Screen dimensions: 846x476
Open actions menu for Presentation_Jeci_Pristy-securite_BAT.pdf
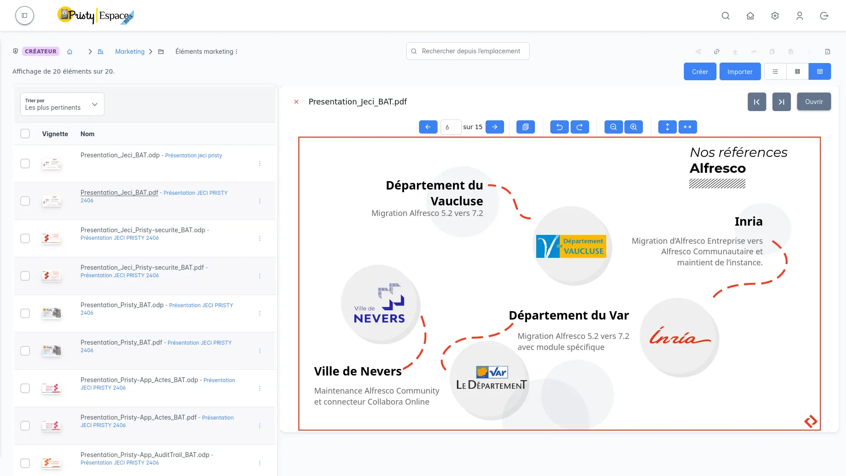[260, 276]
